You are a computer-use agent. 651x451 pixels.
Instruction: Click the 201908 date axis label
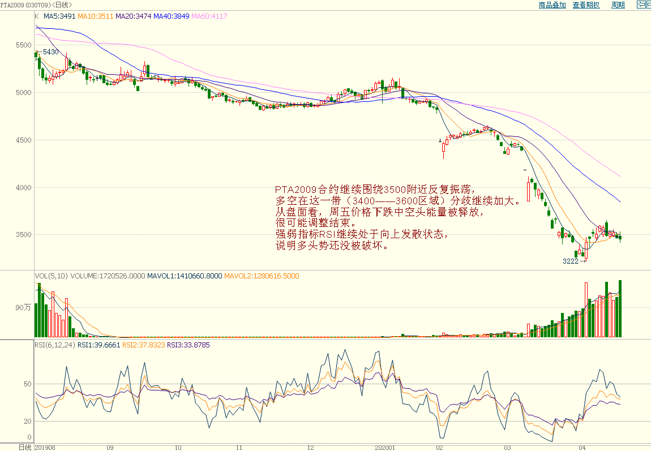(x=45, y=448)
